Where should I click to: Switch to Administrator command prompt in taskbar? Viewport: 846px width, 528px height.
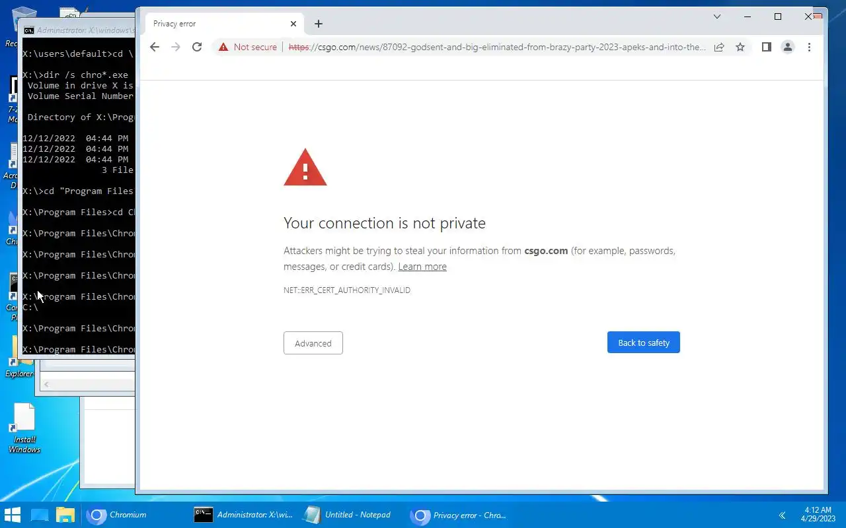point(242,515)
